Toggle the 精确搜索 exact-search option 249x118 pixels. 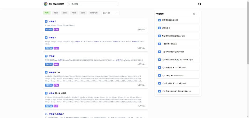pos(94,13)
